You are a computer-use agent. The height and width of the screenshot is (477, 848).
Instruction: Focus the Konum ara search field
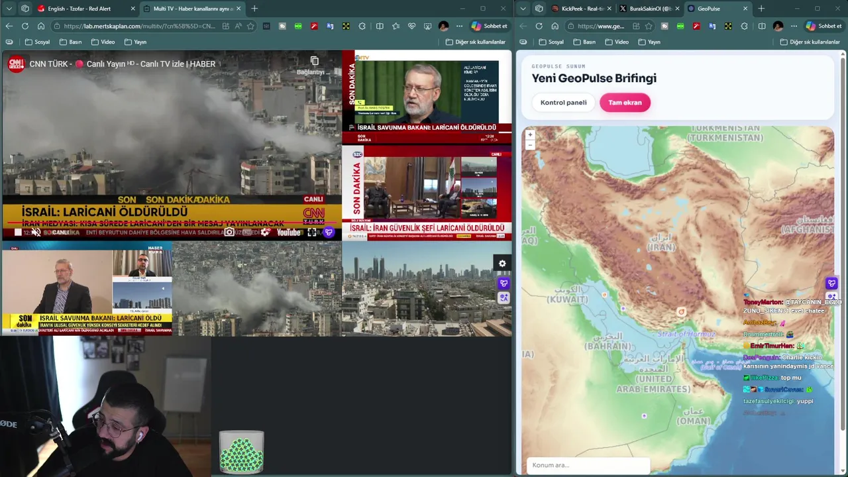tap(588, 465)
